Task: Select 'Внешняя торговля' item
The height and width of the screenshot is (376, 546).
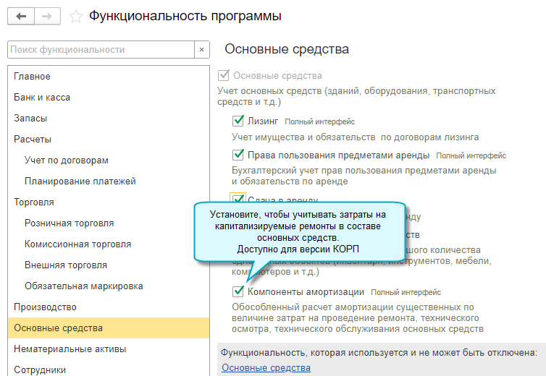Action: click(x=109, y=265)
